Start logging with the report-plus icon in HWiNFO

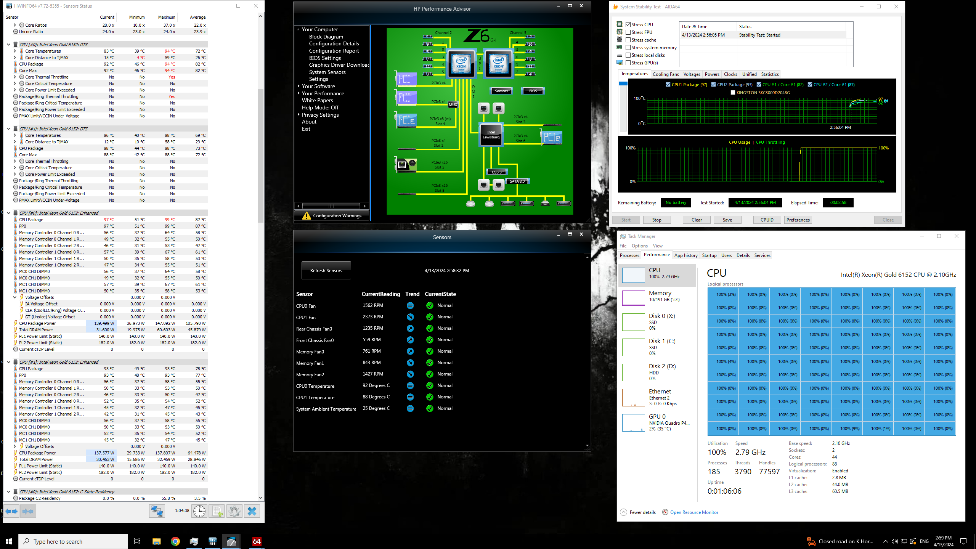click(x=217, y=511)
